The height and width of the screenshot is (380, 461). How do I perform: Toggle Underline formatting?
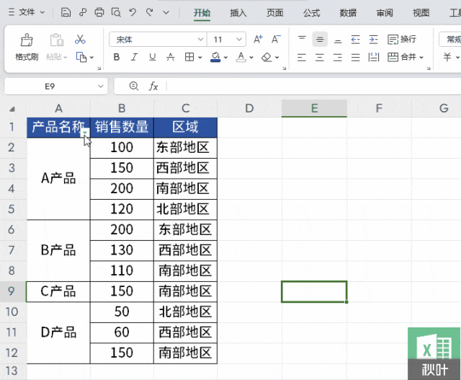coord(152,57)
